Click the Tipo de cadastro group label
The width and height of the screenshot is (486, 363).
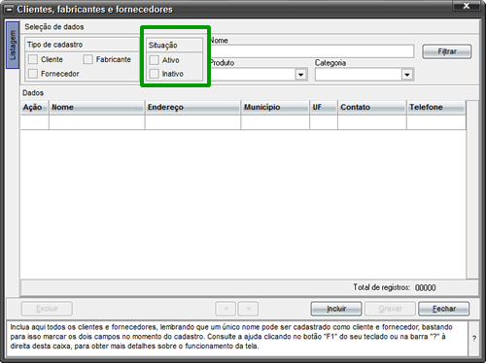pyautogui.click(x=54, y=45)
